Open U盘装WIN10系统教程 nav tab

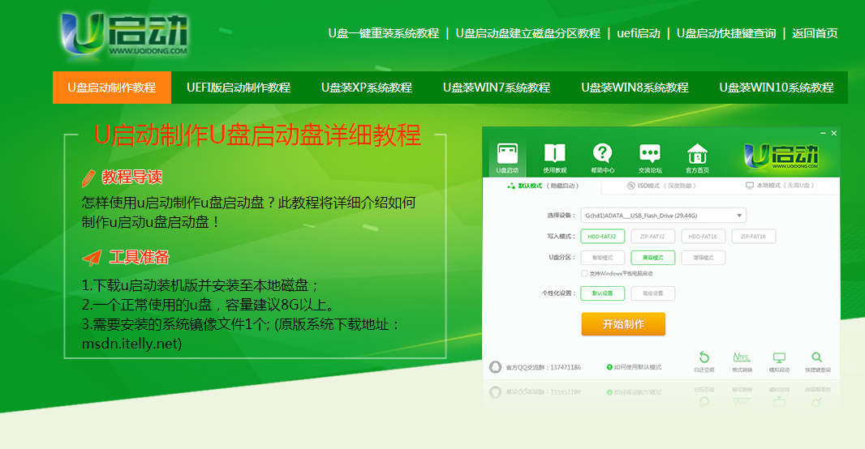point(777,88)
